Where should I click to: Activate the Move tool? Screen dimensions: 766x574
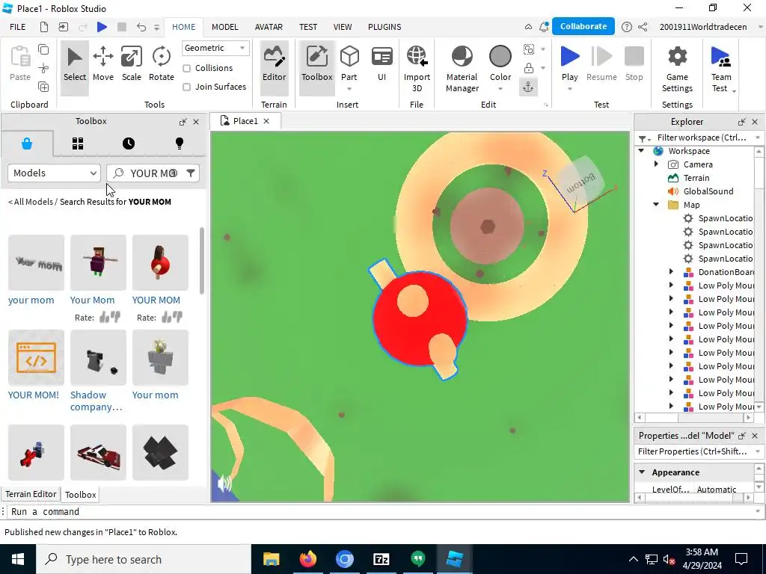[x=103, y=64]
